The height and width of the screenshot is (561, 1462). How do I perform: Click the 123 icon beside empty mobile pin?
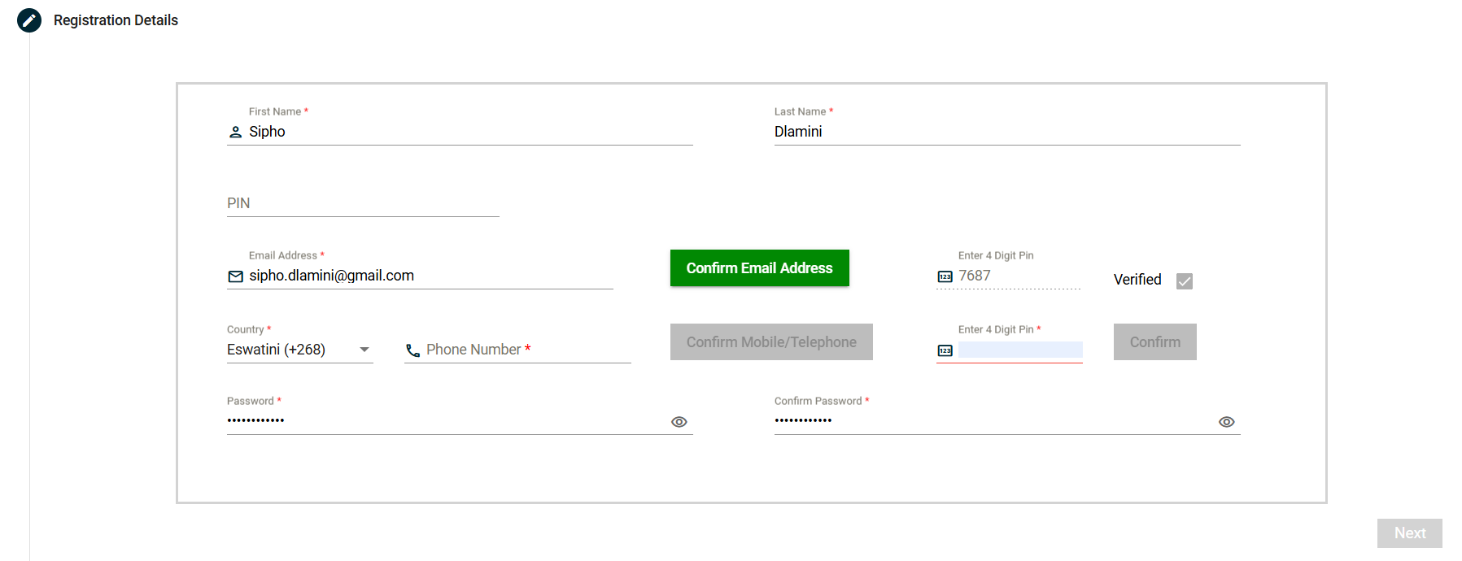coord(945,350)
